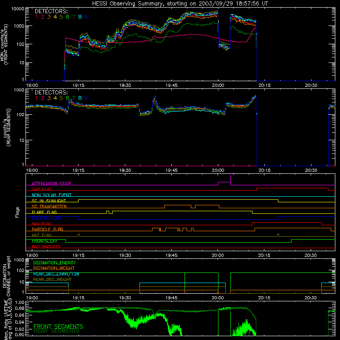This screenshot has height=340, width=340.
Task: Select dark green detector 7 in rear segments legend
Action: pos(74,98)
